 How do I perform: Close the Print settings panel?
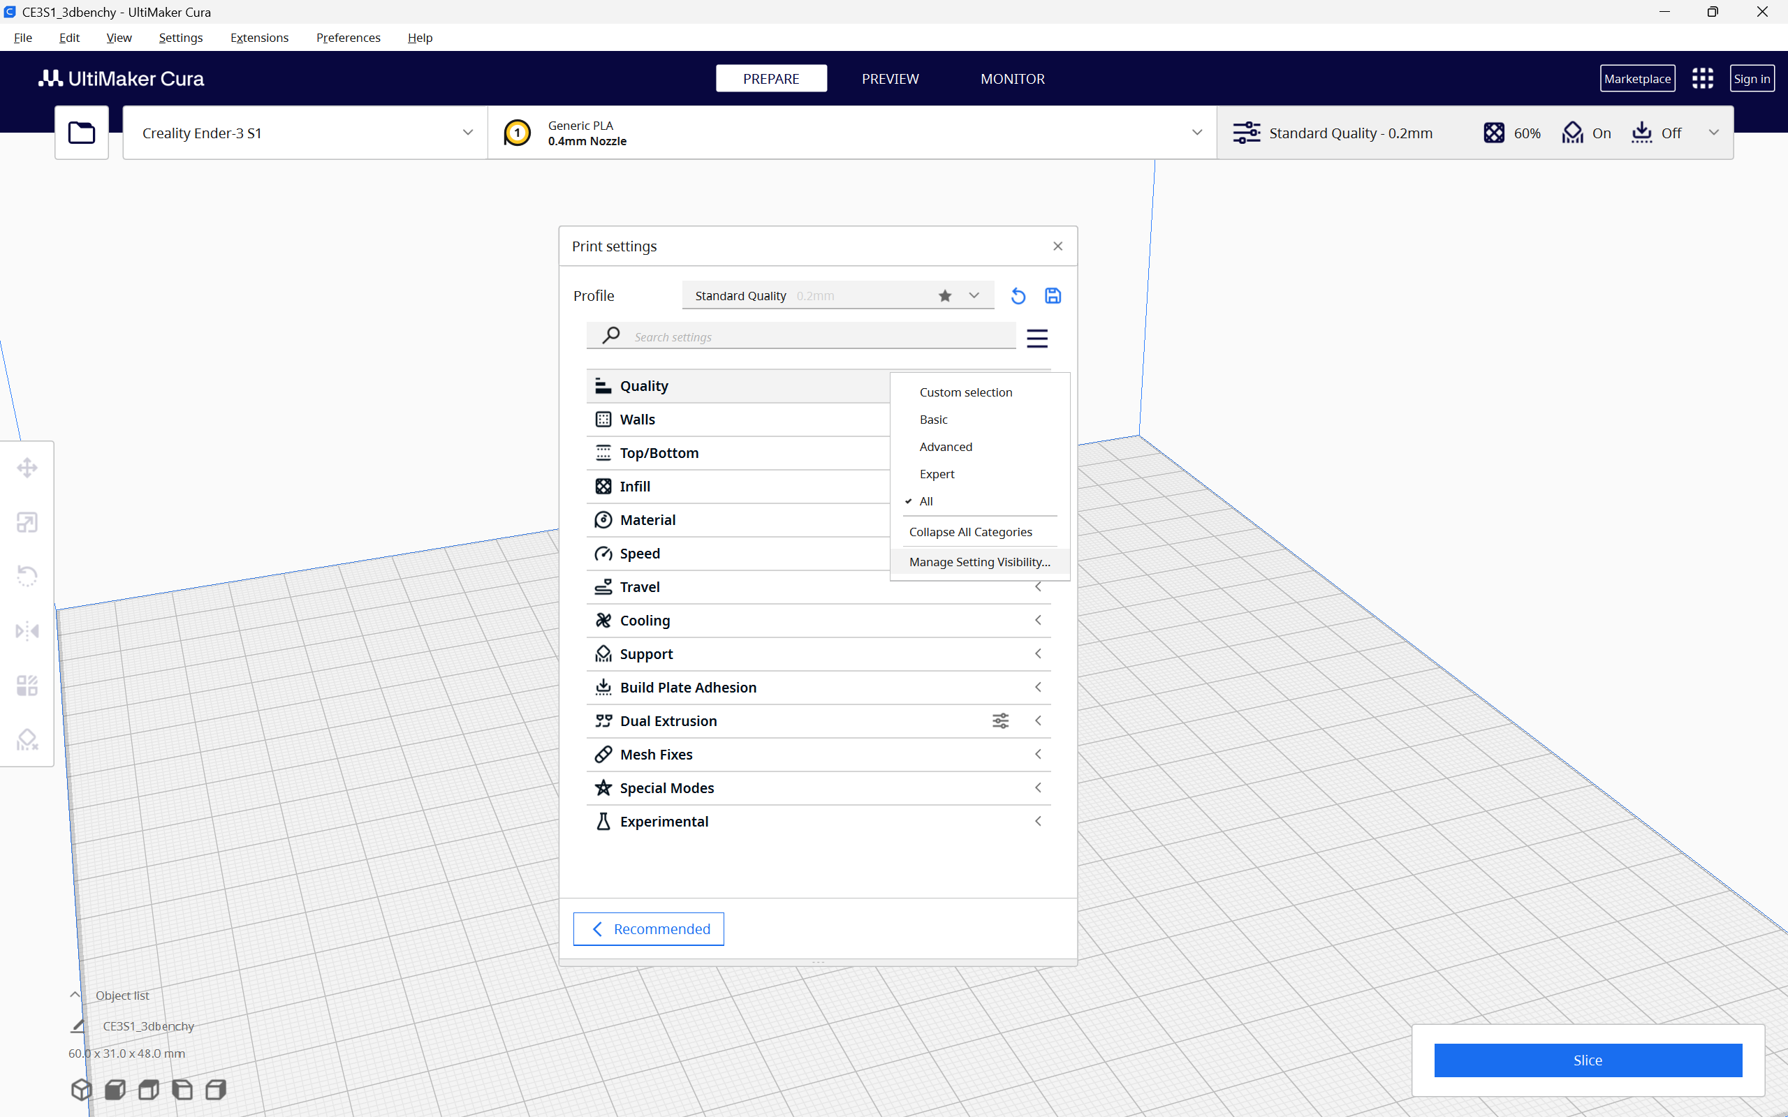[1058, 246]
